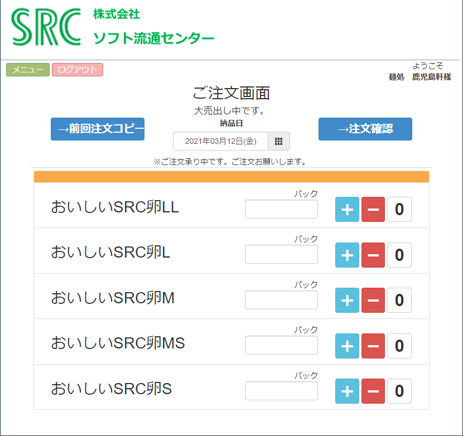
Task: Click the ログアウト button
Action: click(x=78, y=70)
